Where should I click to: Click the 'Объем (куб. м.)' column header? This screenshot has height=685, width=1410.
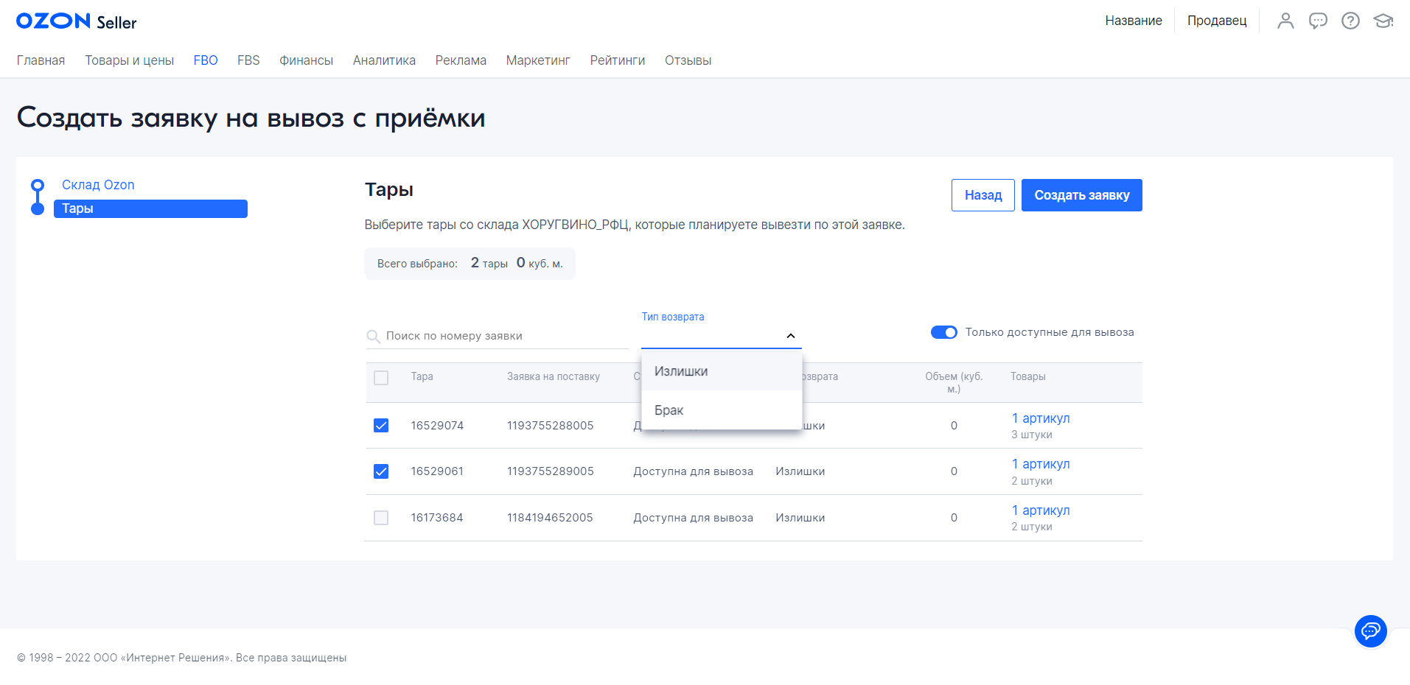(954, 382)
